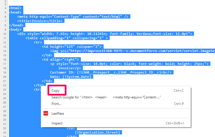The height and width of the screenshot is (137, 215).
Task: Click the Date: {!System.Date} line
Action: point(71,77)
